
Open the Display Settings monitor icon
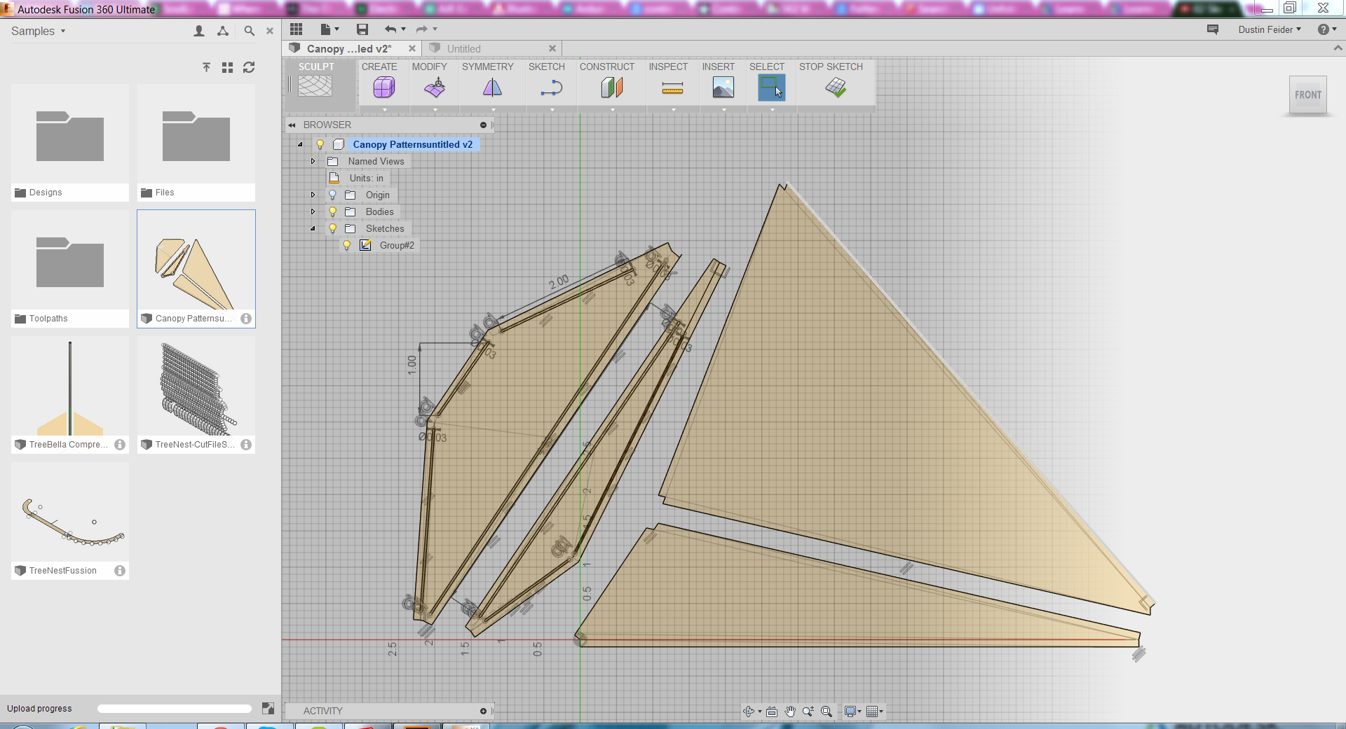850,711
